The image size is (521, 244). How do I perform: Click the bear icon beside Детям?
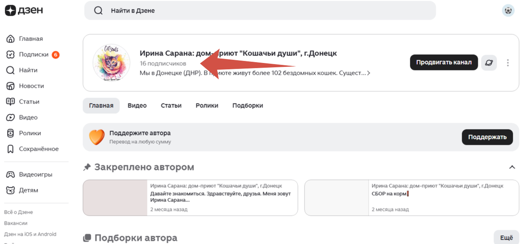[10, 190]
